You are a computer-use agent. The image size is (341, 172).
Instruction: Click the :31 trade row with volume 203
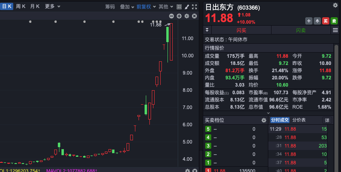click(x=298, y=146)
